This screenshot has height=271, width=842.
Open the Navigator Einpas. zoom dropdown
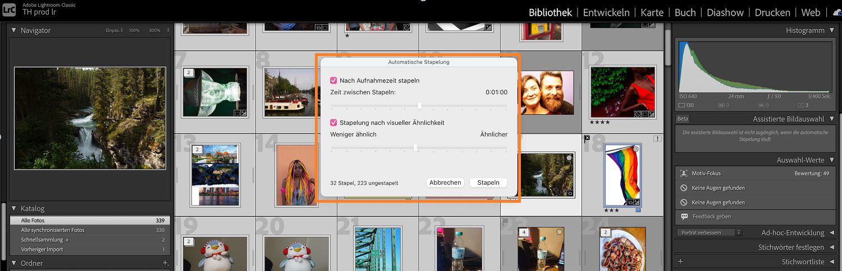tap(114, 30)
